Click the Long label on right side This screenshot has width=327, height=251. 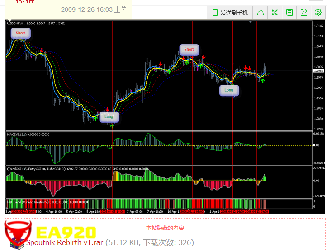point(229,90)
